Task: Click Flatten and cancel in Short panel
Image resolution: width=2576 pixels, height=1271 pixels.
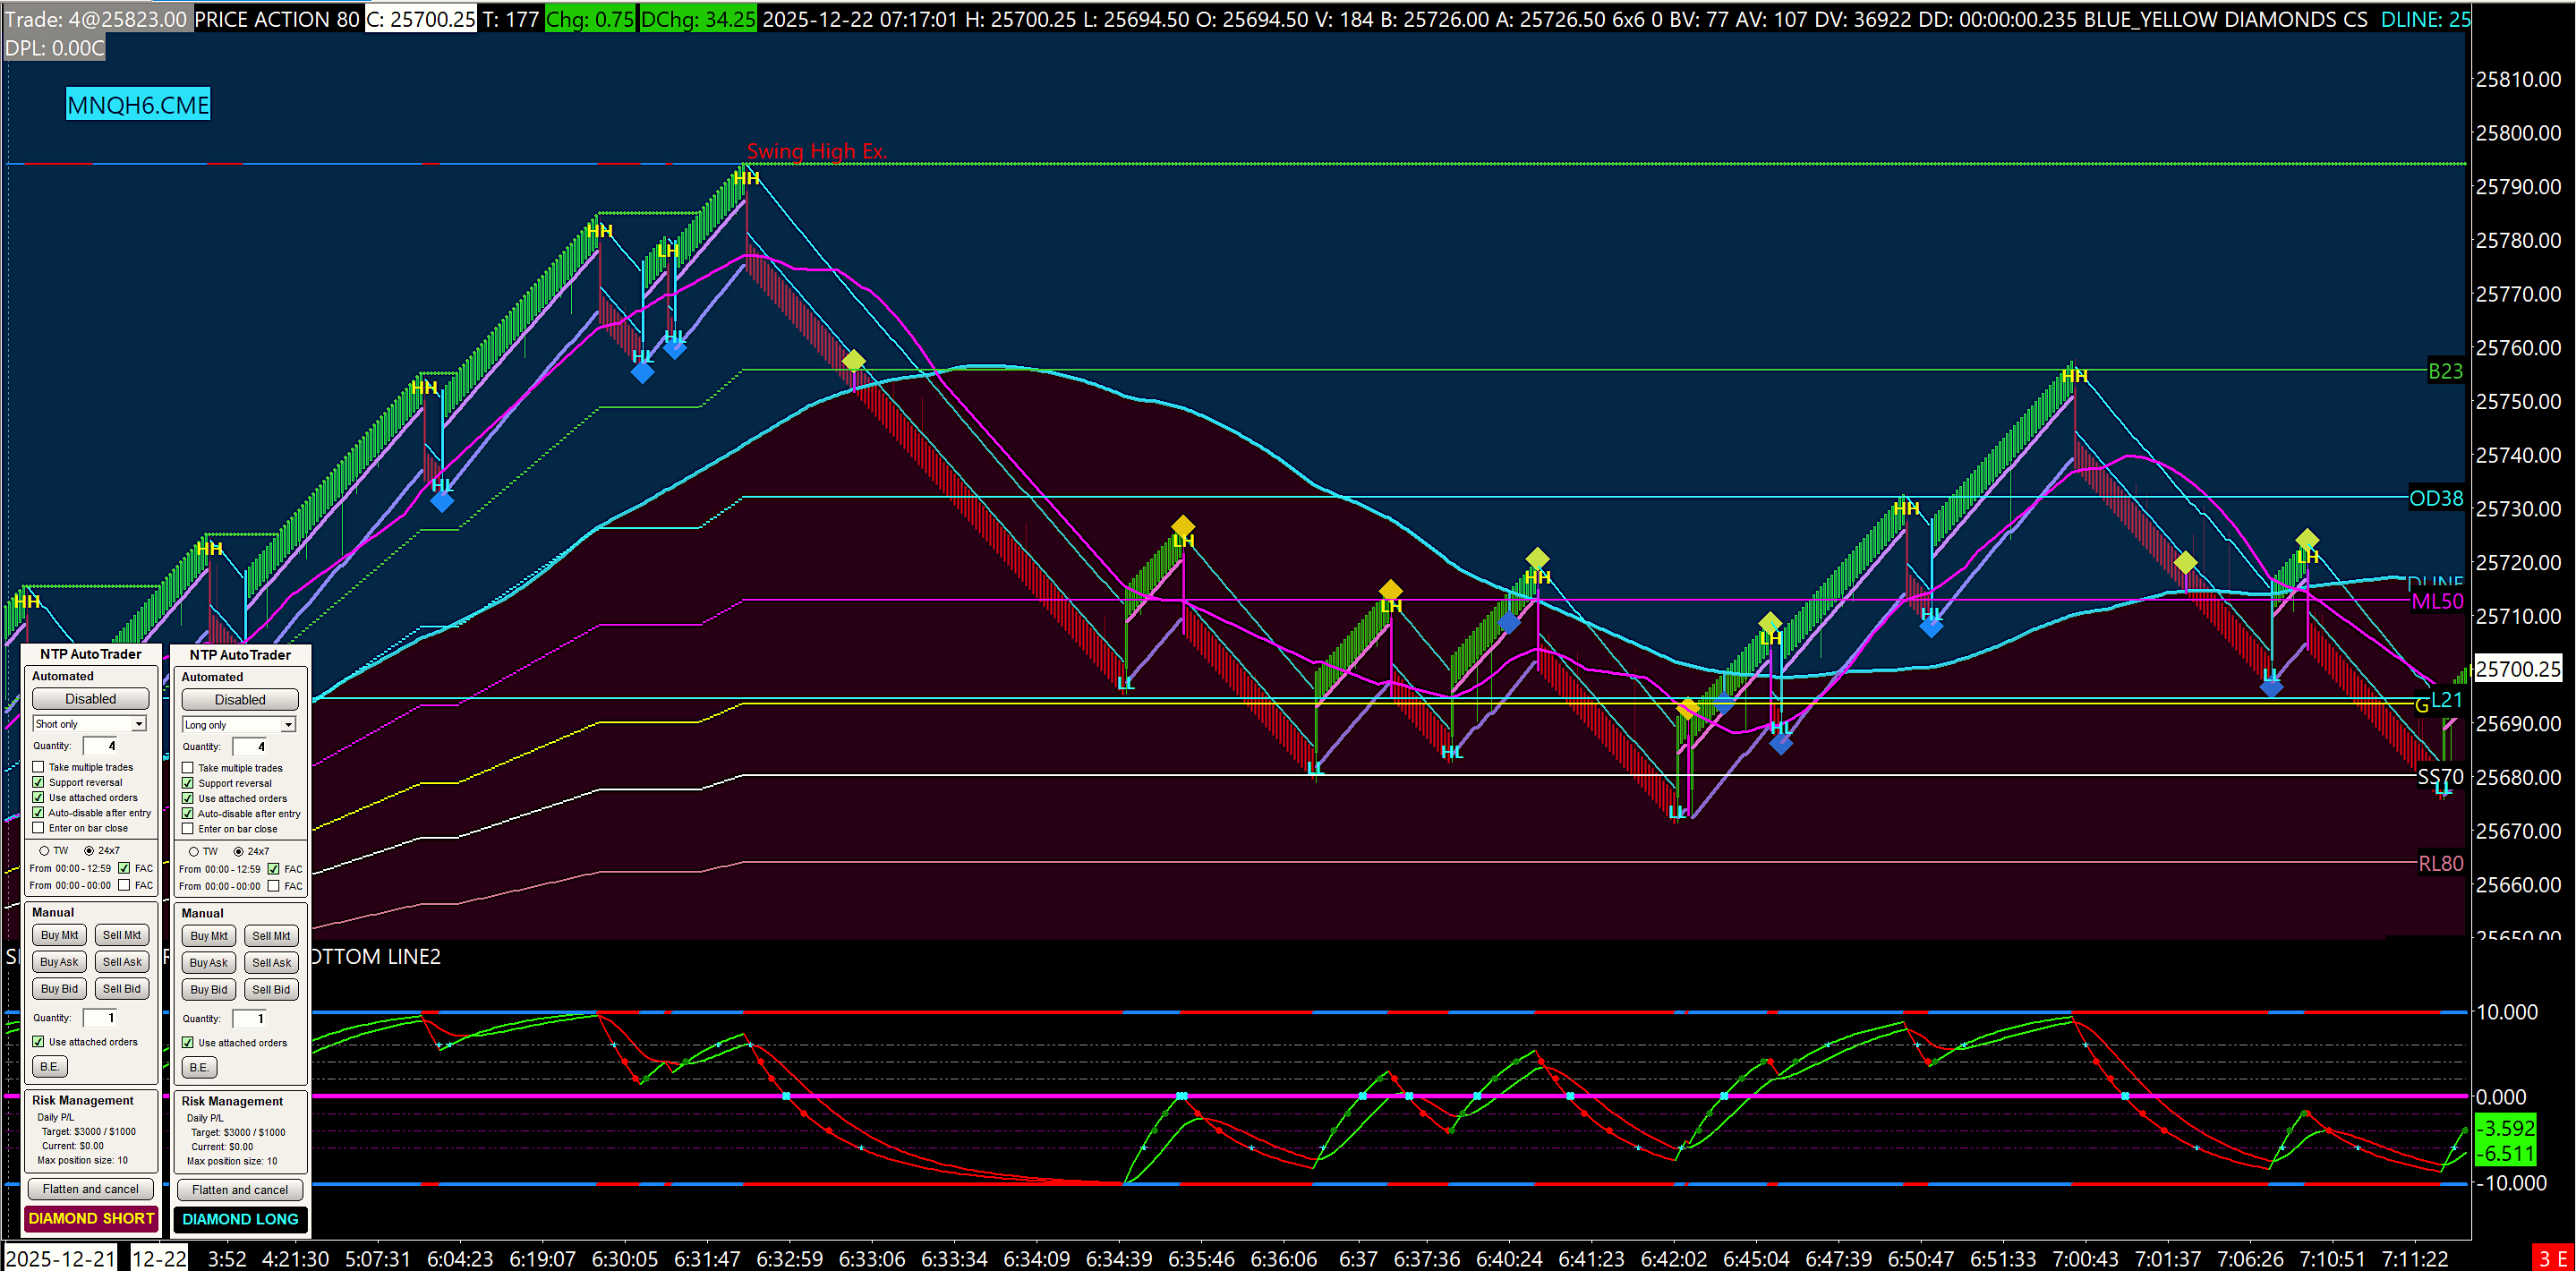Action: click(x=90, y=1189)
